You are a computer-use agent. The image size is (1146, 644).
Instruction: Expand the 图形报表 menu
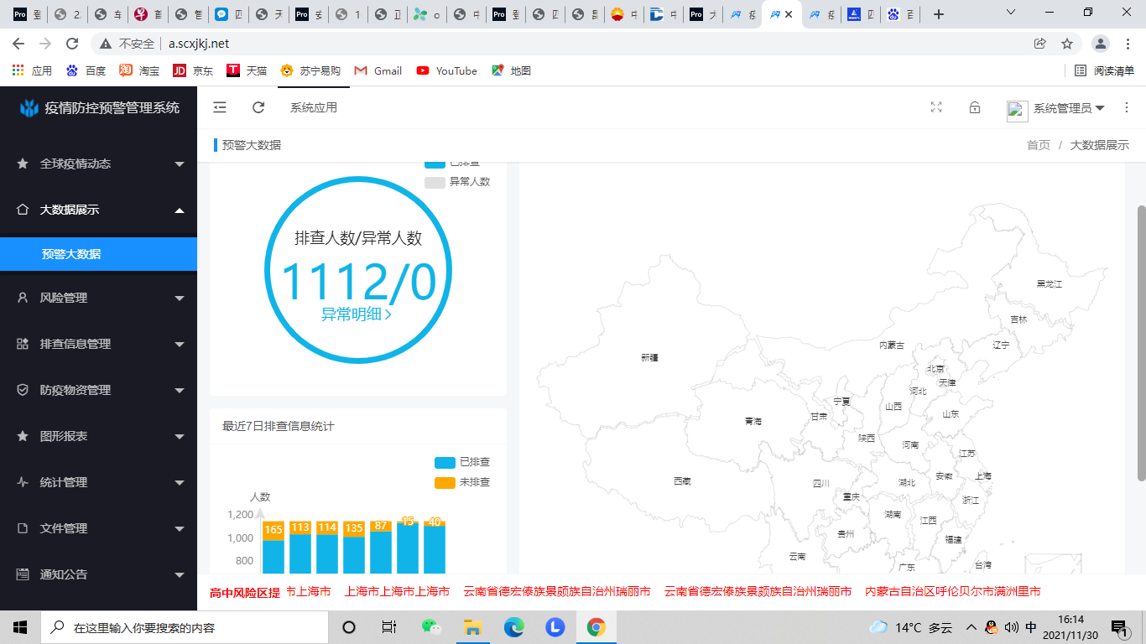click(180, 437)
